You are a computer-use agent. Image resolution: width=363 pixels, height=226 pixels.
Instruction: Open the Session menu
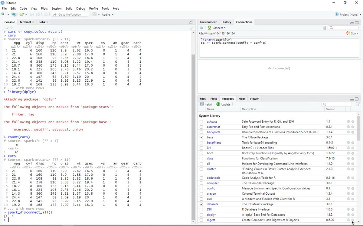(56, 8)
